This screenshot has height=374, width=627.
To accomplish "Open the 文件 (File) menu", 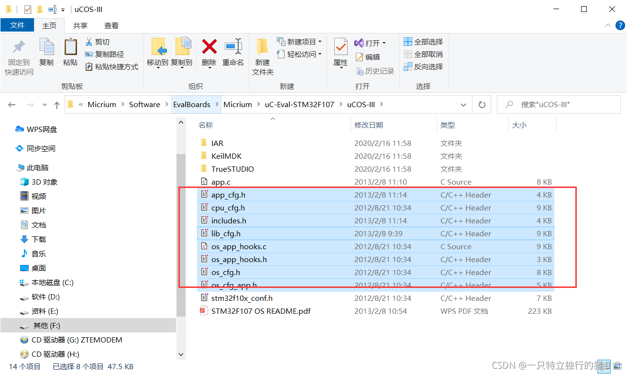I will (x=17, y=25).
